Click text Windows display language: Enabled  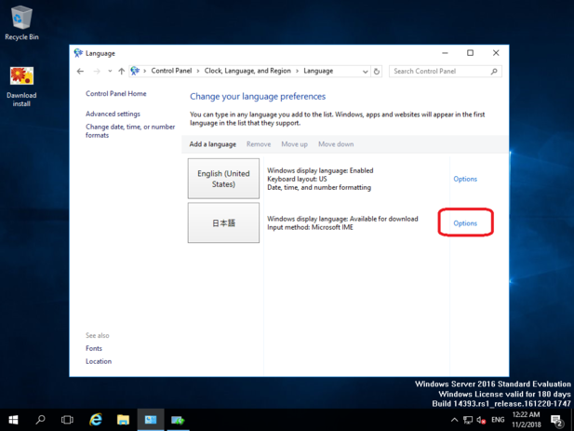click(320, 170)
